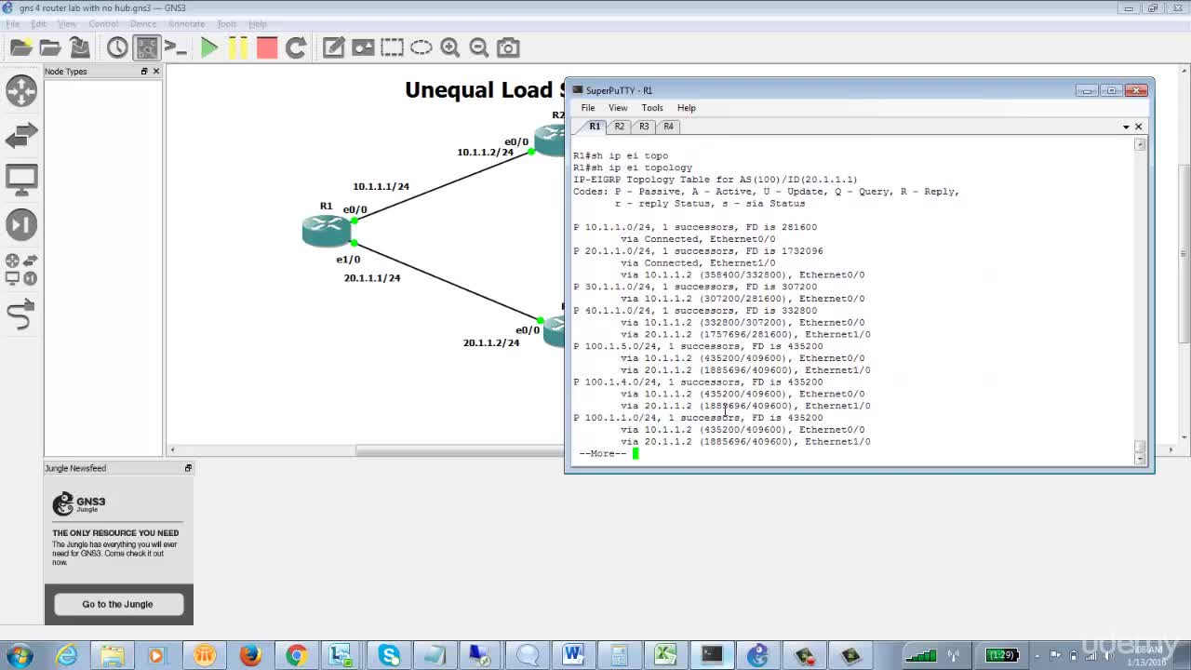The height and width of the screenshot is (670, 1191).
Task: Open console to all devices
Action: 175,47
